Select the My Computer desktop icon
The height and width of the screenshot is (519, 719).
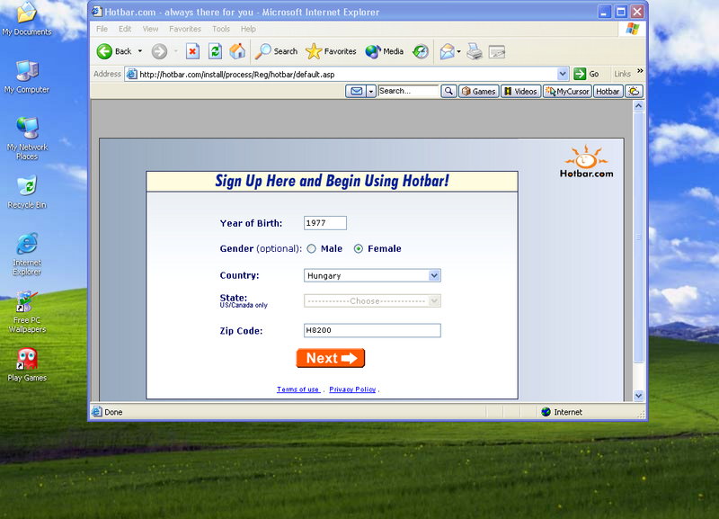pyautogui.click(x=27, y=77)
